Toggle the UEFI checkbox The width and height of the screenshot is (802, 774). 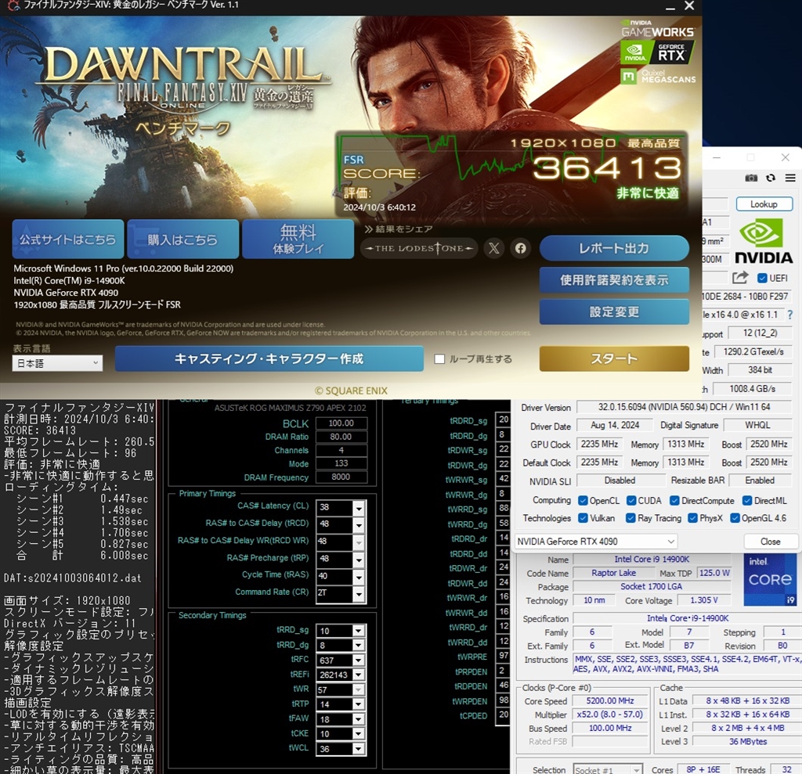coord(762,278)
